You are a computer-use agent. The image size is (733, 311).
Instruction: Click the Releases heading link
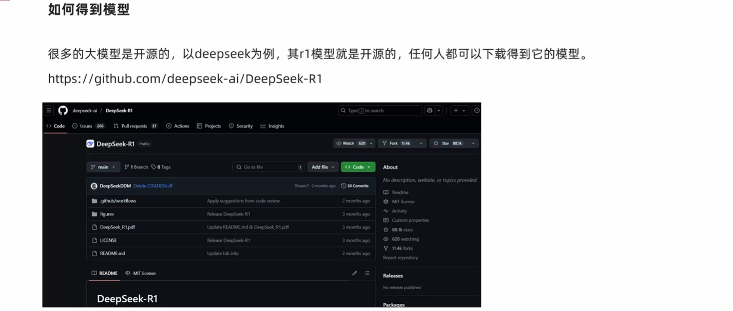[393, 276]
